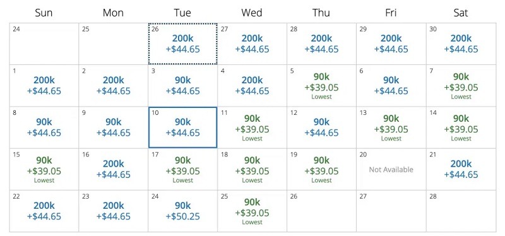
Task: Choose Saturday 30 fare 200k +$44.65
Action: tap(461, 44)
